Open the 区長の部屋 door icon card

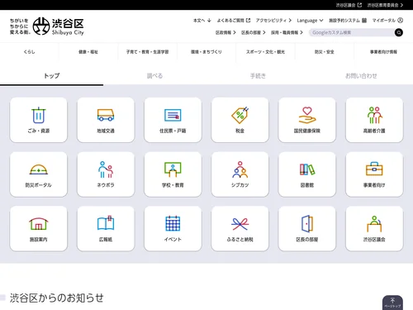pyautogui.click(x=307, y=228)
